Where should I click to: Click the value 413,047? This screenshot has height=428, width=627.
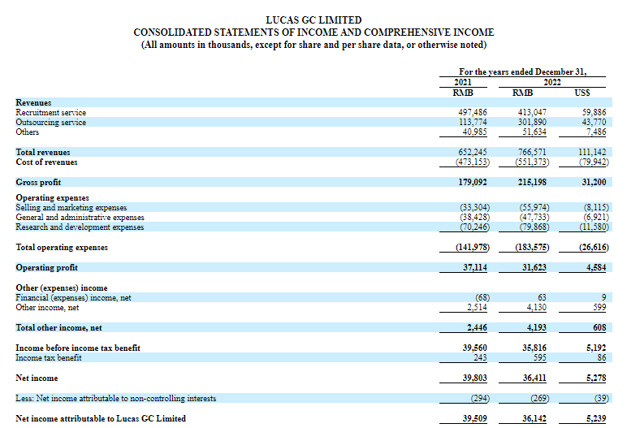pyautogui.click(x=532, y=112)
